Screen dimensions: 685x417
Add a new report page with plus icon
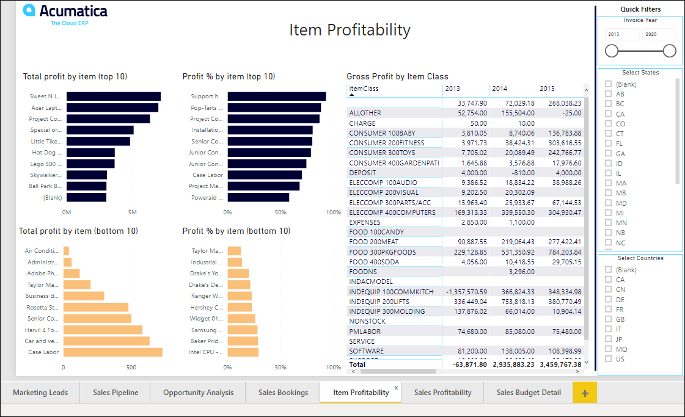[585, 393]
